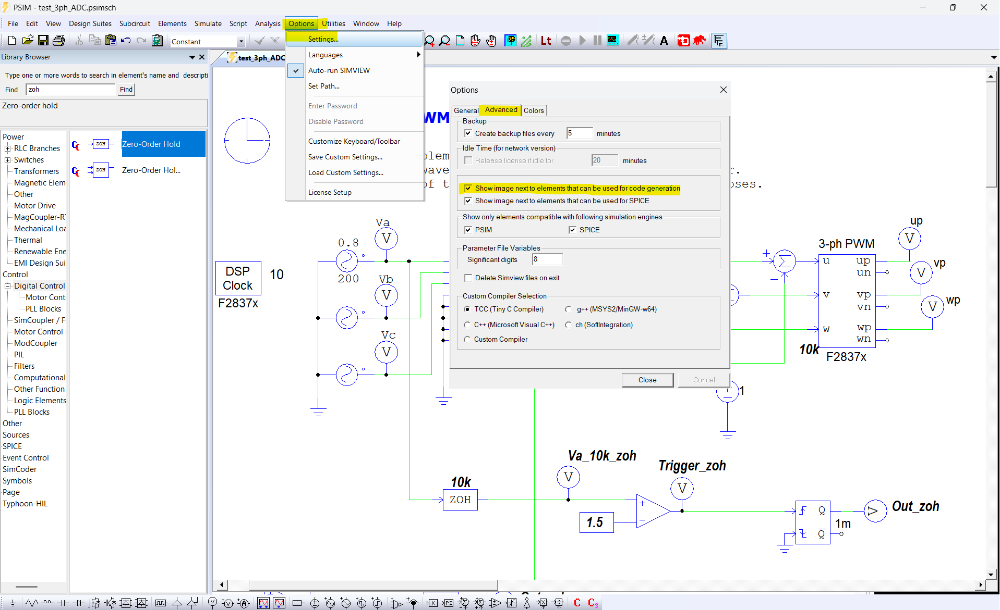Click backup minutes input field
1000x610 pixels.
579,133
